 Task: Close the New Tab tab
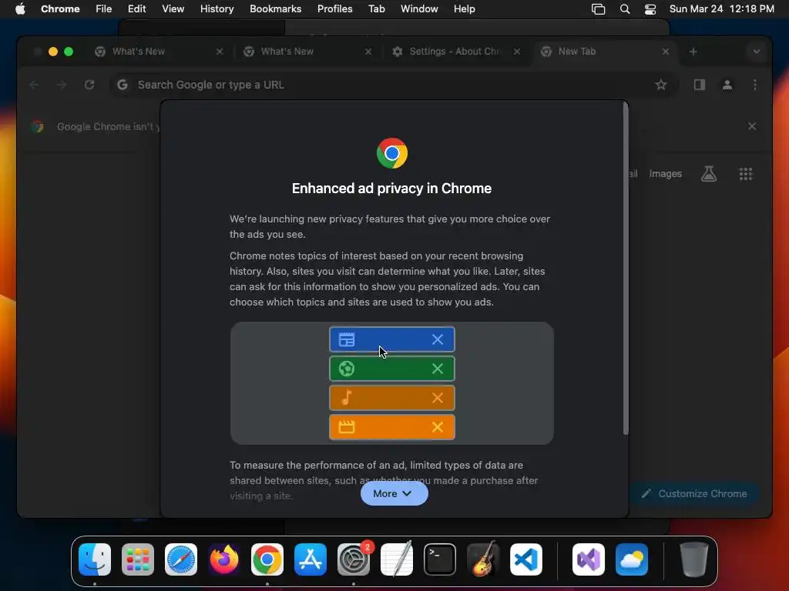tap(666, 52)
